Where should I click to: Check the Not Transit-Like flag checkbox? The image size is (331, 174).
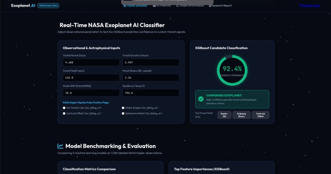coord(64,108)
